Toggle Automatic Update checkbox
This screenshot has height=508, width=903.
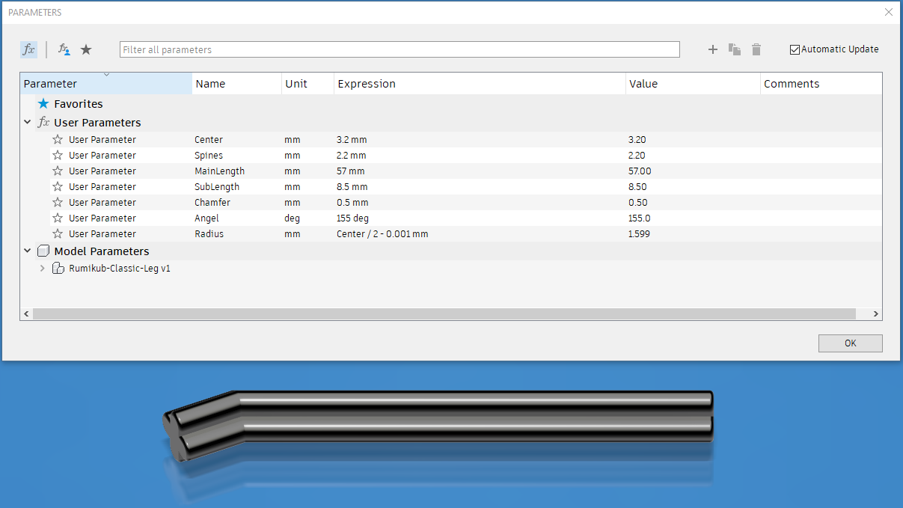pyautogui.click(x=795, y=49)
